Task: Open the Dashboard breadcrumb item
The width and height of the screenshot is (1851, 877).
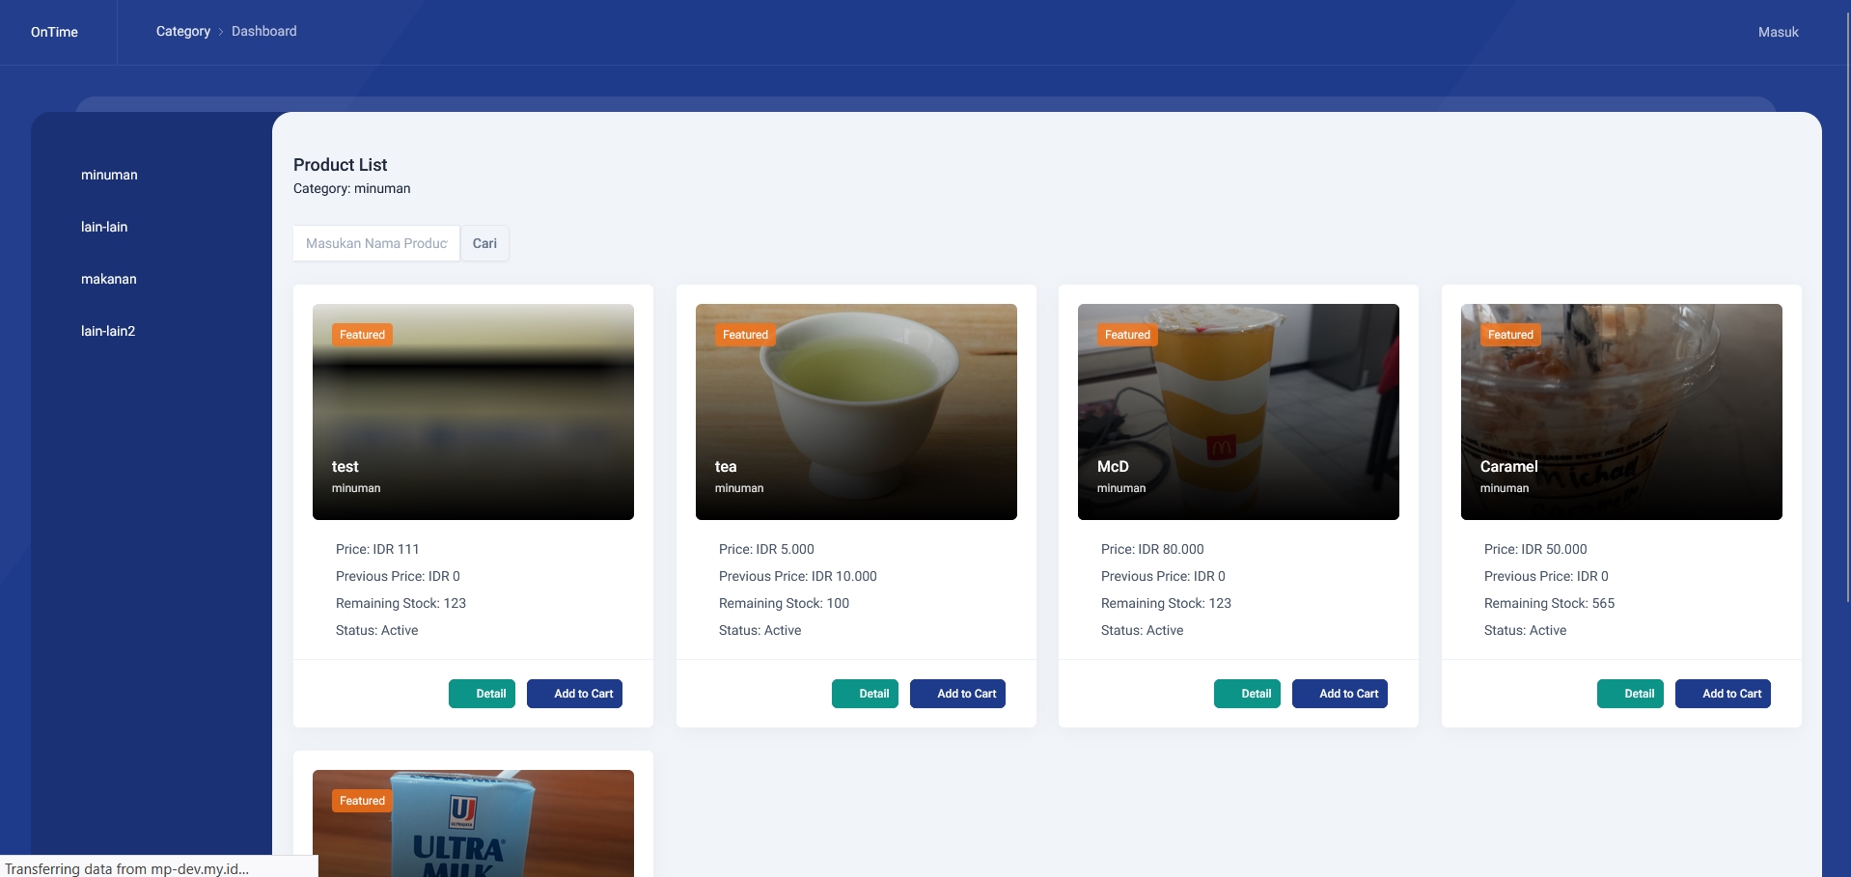Action: [262, 31]
